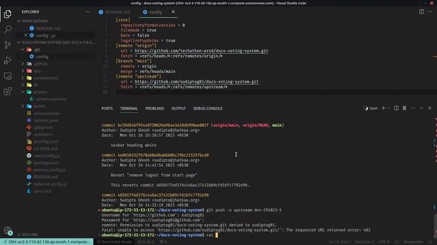Place the cursor at the terminal prompt after cat
Screen dimensions: 437x245
[216, 235]
